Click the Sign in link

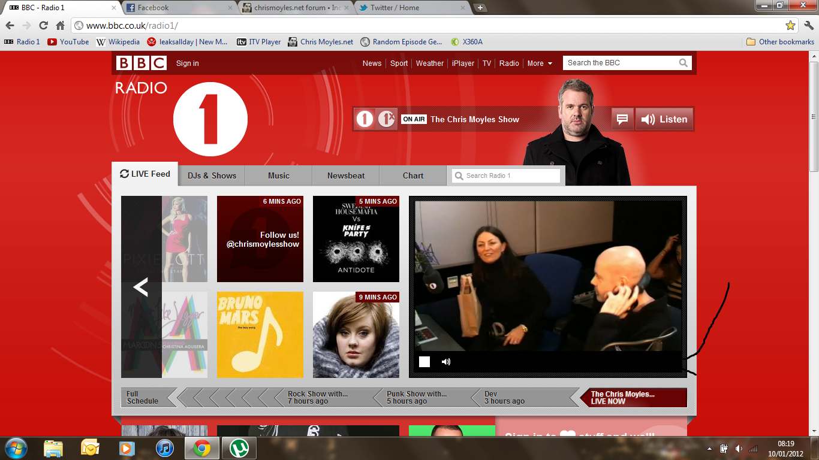point(188,63)
